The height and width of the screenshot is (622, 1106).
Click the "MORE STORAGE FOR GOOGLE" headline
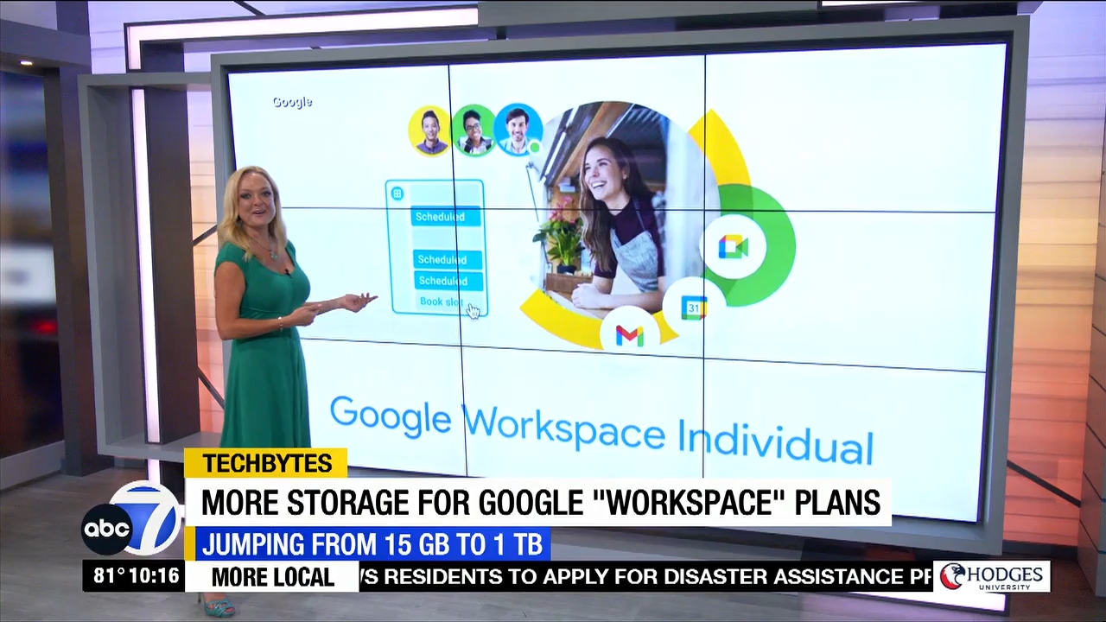click(x=541, y=502)
